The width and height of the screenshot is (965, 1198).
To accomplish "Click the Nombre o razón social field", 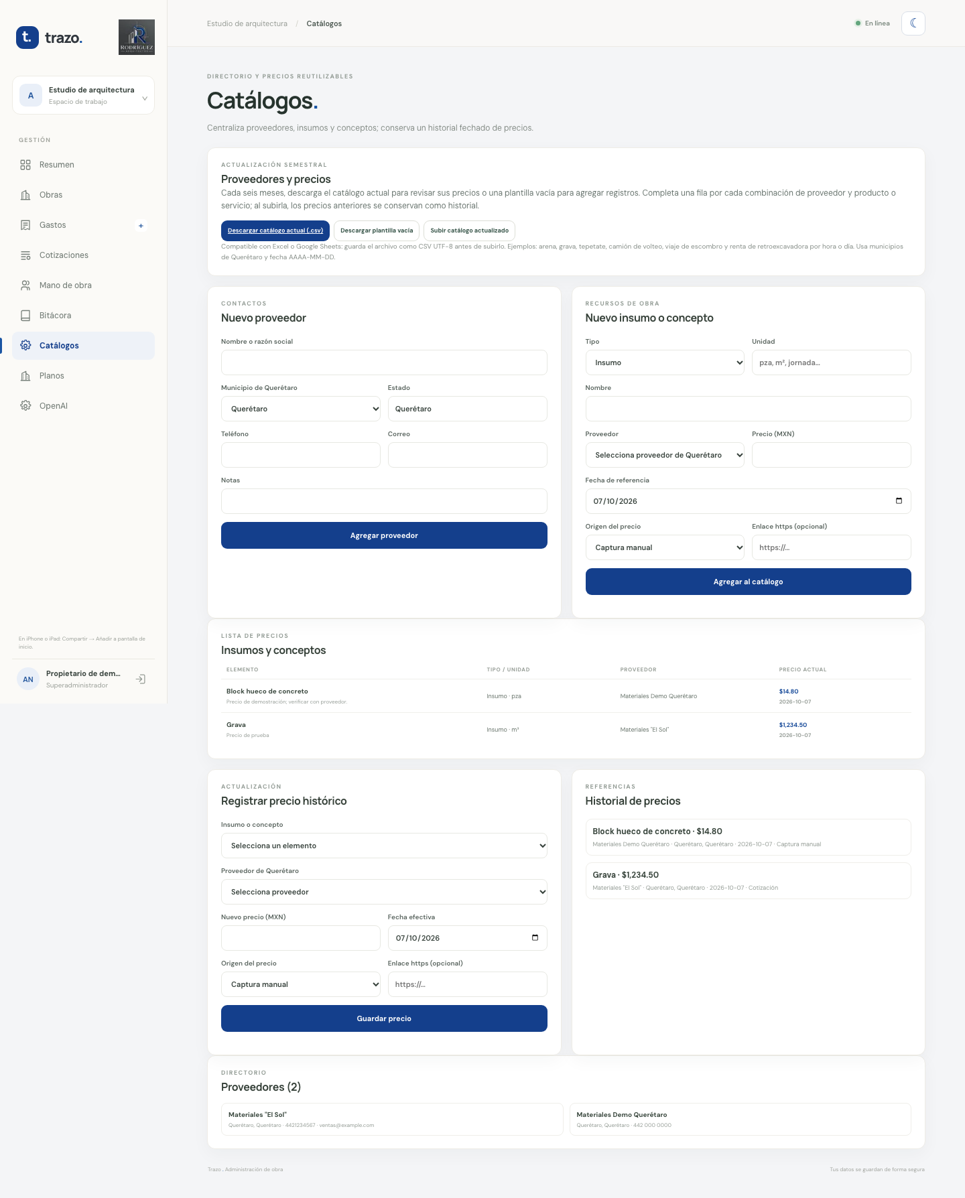I will click(x=384, y=362).
